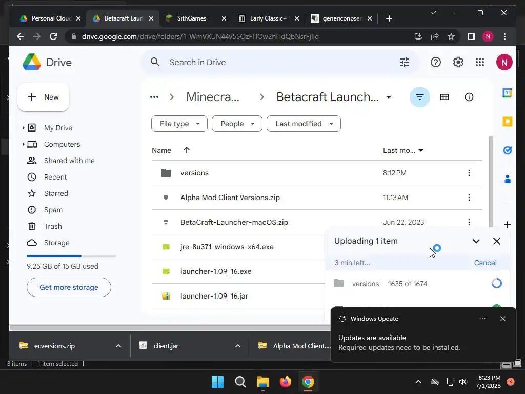Open ecversions.zip download options arrow
Screen dimensions: 525x394
tap(118, 346)
